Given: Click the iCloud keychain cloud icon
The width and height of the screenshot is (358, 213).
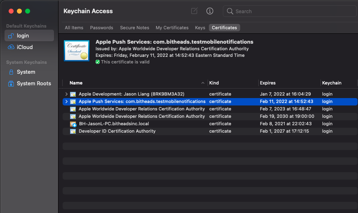Looking at the screenshot, I should [11, 47].
